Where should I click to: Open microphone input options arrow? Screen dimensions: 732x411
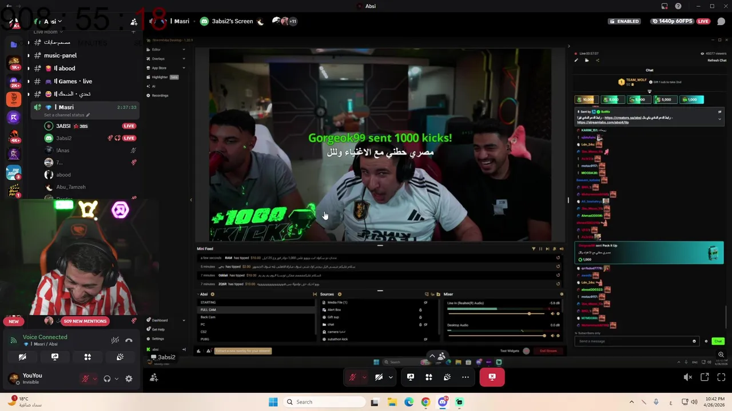(x=94, y=378)
